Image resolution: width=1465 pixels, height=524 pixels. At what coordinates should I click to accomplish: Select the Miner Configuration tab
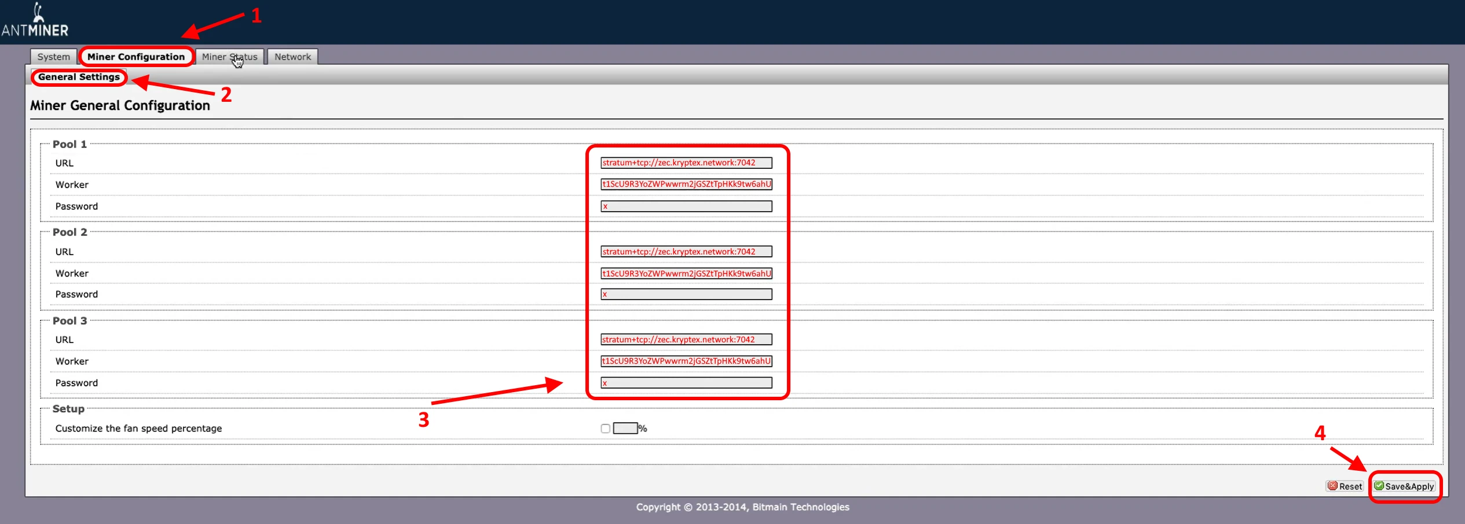click(x=136, y=57)
